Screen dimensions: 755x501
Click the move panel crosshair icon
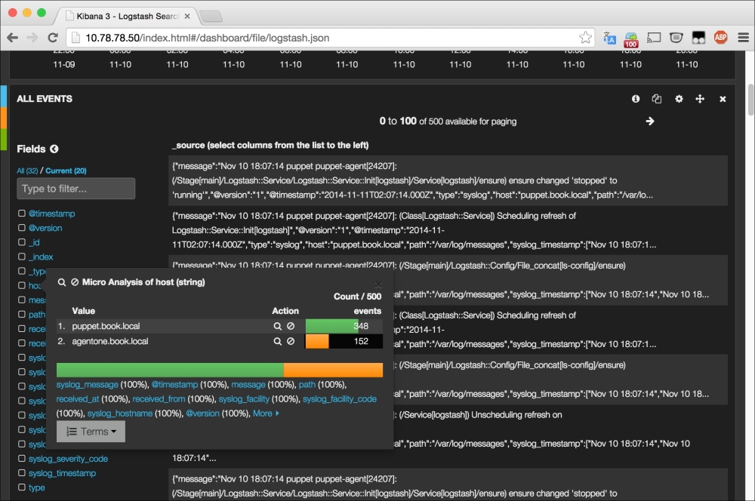(x=700, y=99)
